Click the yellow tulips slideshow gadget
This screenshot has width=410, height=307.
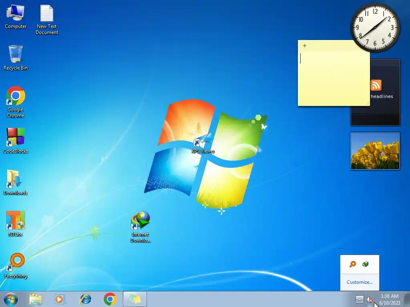click(375, 151)
